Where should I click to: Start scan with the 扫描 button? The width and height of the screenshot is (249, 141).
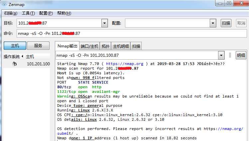(226, 23)
